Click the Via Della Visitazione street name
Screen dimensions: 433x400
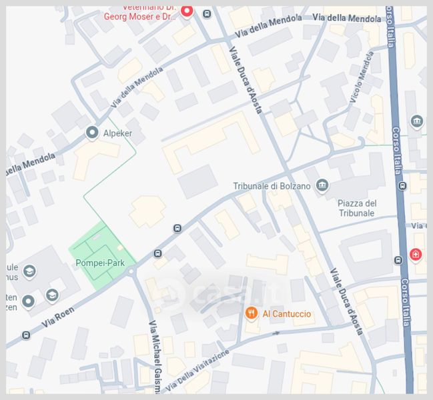(x=197, y=370)
